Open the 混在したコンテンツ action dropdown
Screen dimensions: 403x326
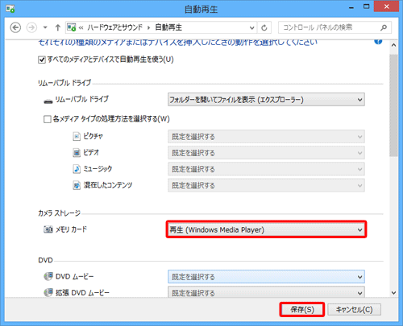pos(266,185)
